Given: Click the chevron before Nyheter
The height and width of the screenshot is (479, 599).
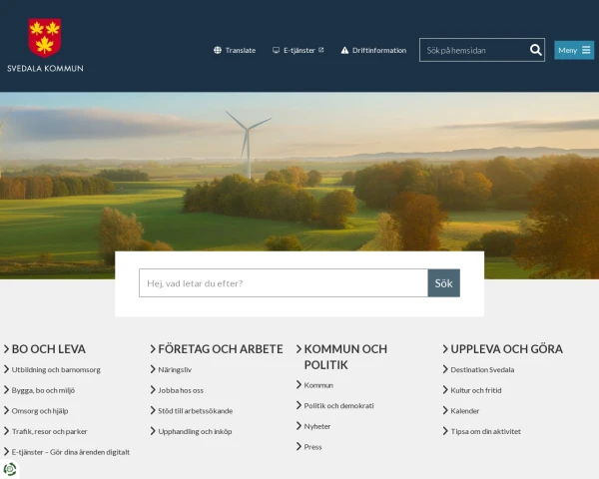Looking at the screenshot, I should [x=299, y=426].
